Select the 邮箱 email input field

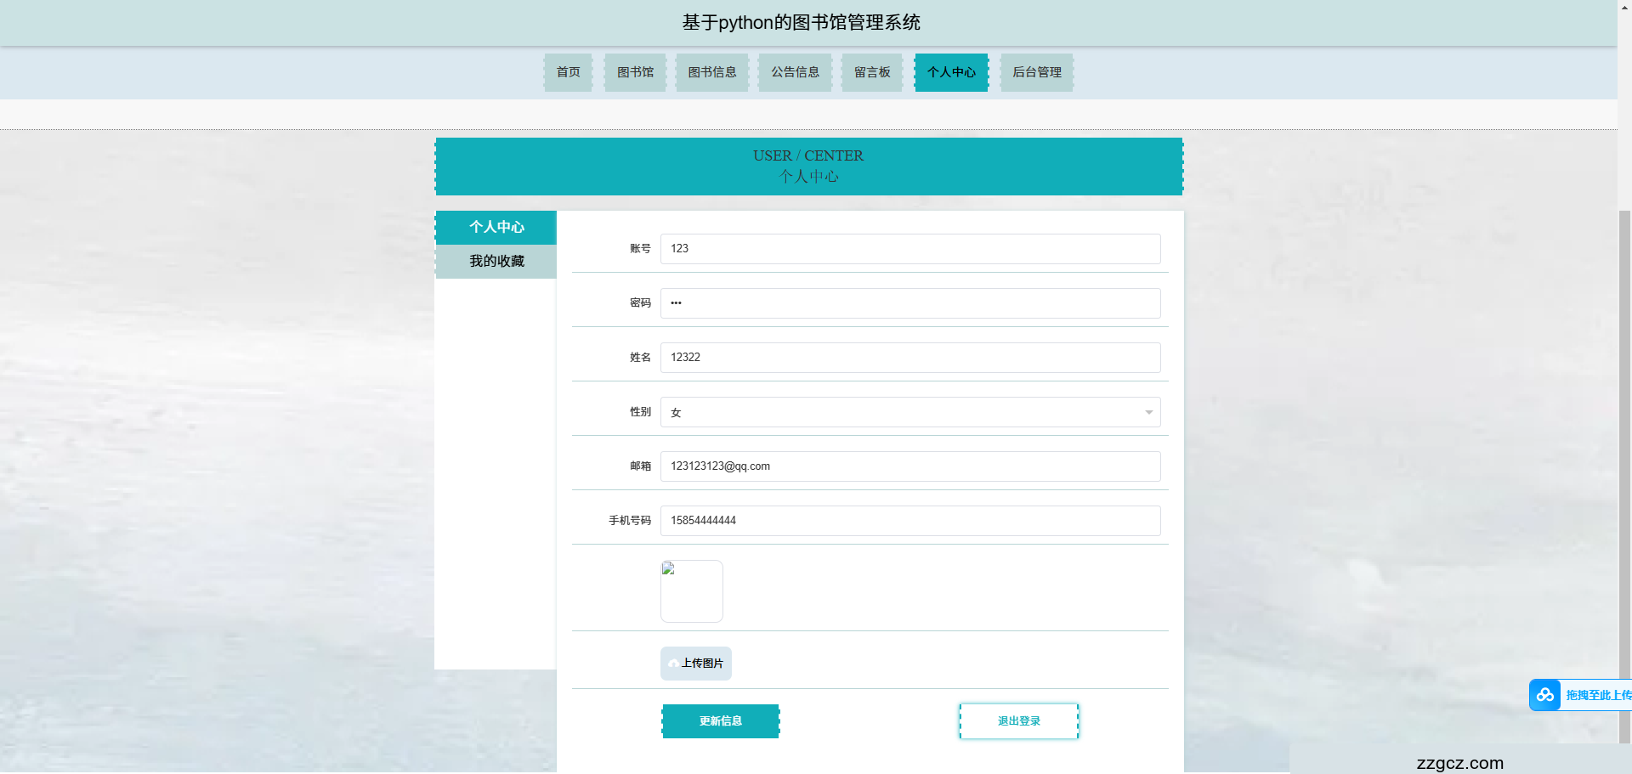[909, 466]
